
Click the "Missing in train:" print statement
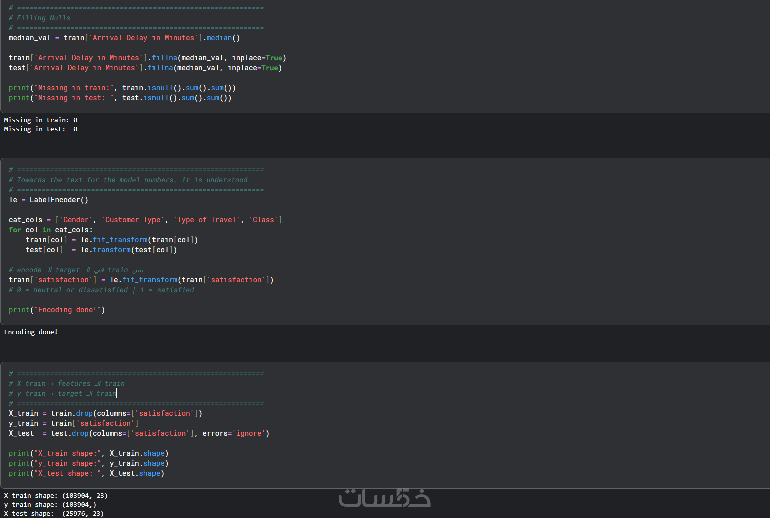[122, 88]
